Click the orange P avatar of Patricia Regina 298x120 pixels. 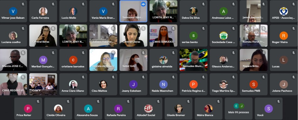[194, 84]
